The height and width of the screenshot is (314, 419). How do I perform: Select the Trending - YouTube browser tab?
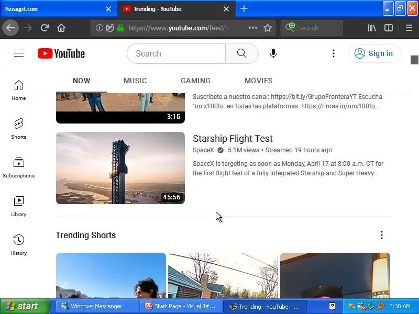171,9
